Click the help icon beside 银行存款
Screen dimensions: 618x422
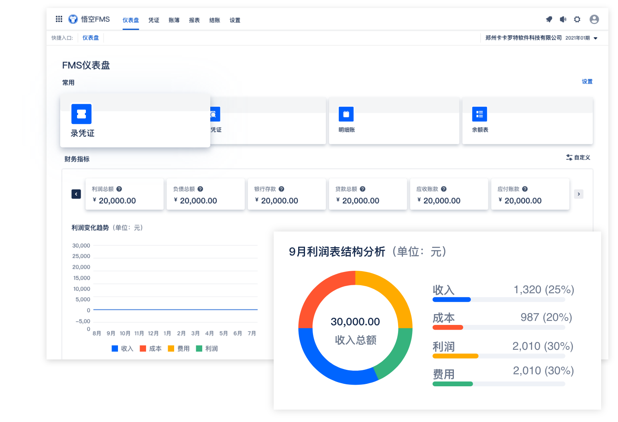281,189
